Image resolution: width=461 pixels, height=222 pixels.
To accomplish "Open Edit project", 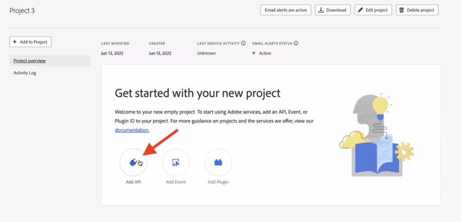I will 373,10.
